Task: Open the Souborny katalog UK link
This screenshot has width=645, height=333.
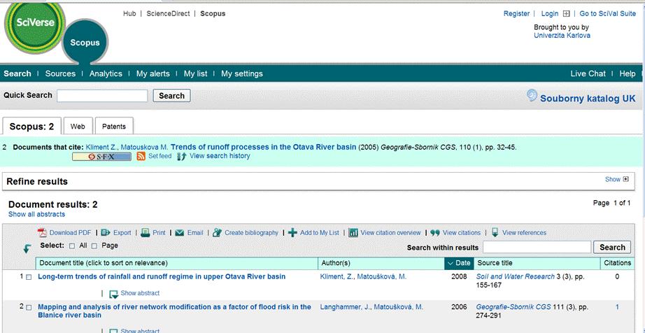Action: [588, 98]
